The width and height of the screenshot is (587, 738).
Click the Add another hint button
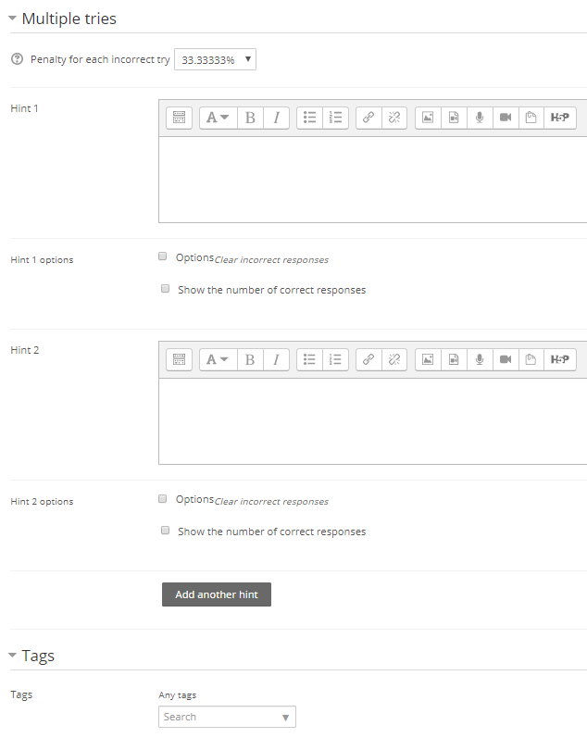tap(217, 594)
